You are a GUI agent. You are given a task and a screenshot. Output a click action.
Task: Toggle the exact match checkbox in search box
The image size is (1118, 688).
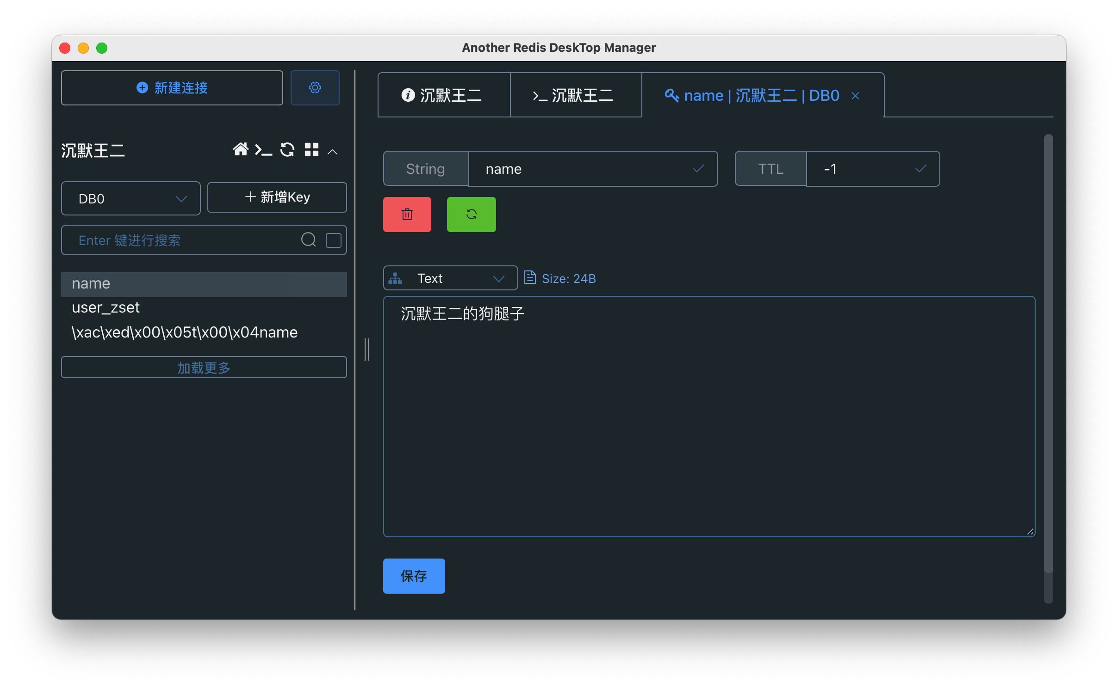coord(333,240)
